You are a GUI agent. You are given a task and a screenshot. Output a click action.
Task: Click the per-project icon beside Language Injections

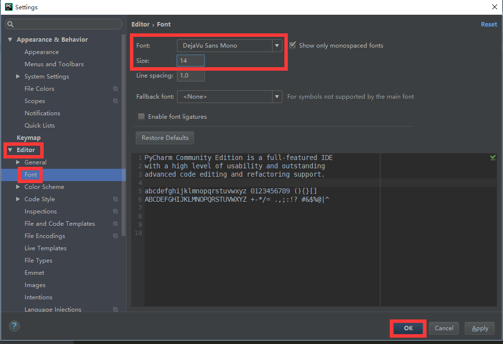pyautogui.click(x=116, y=309)
